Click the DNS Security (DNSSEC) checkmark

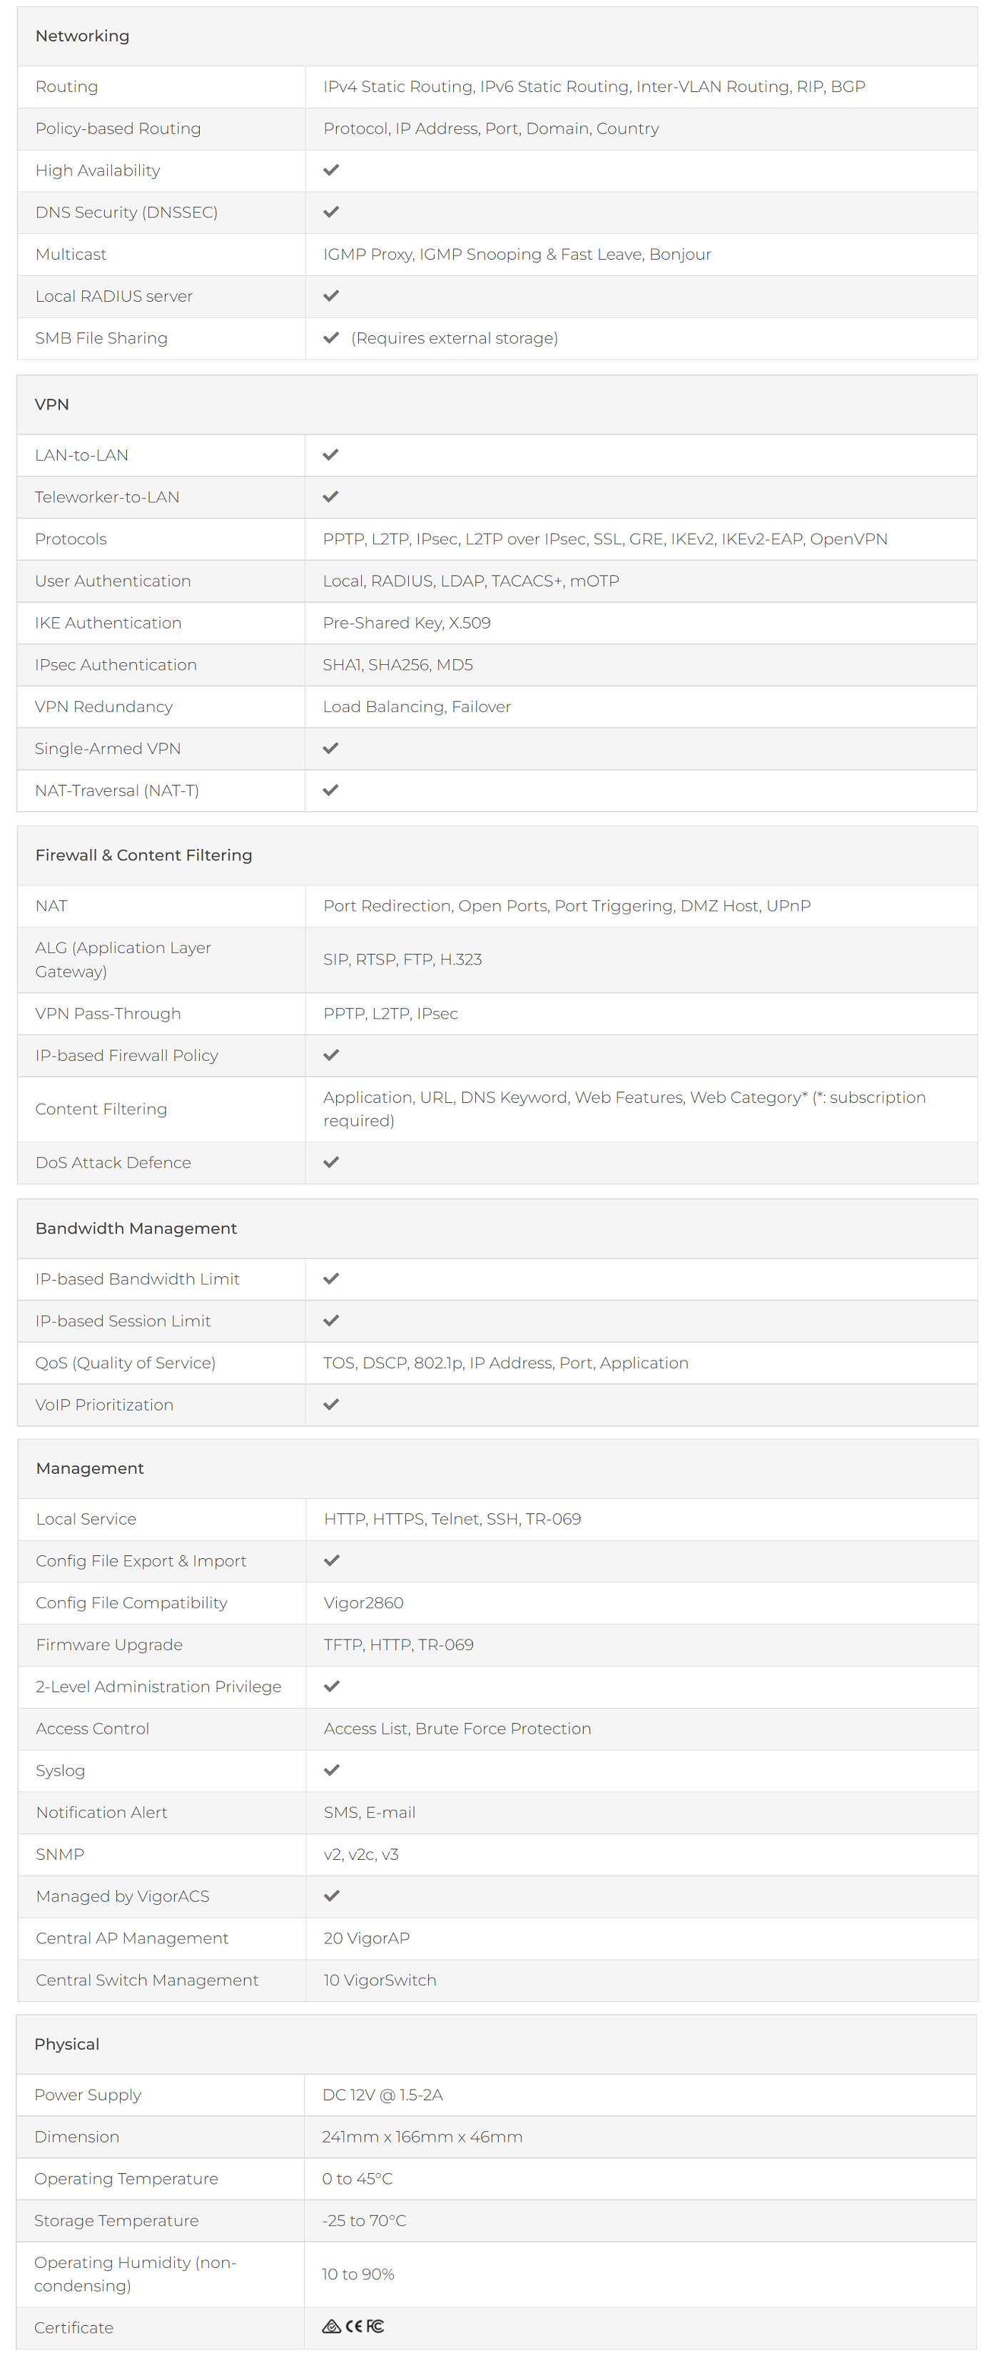[x=332, y=212]
